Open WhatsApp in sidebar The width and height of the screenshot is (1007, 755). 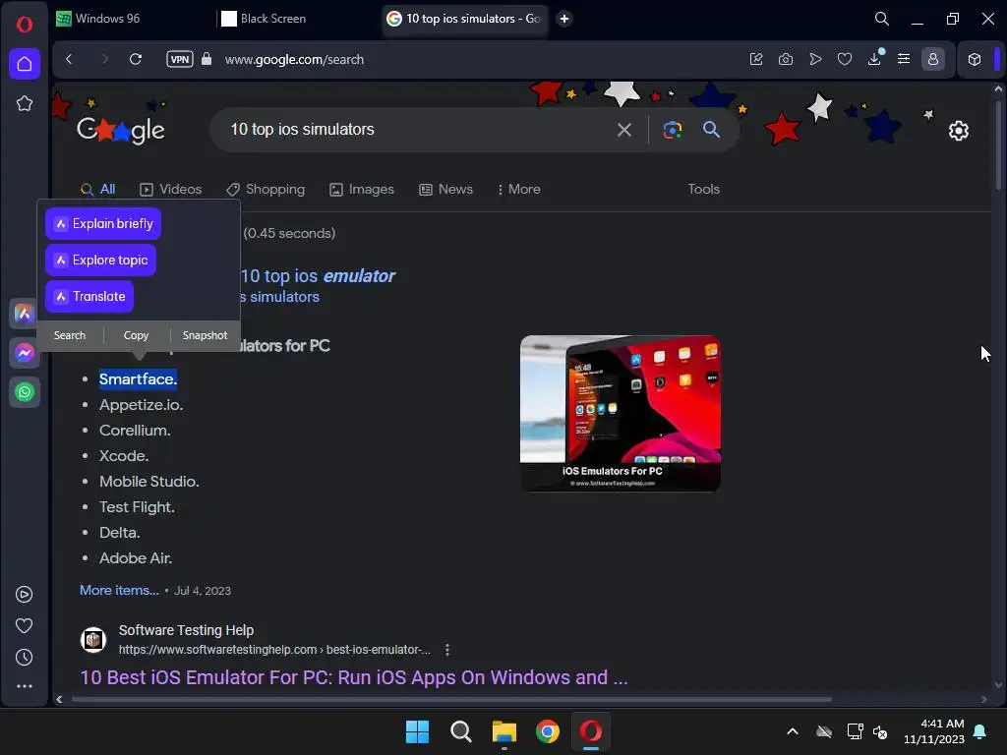click(25, 391)
